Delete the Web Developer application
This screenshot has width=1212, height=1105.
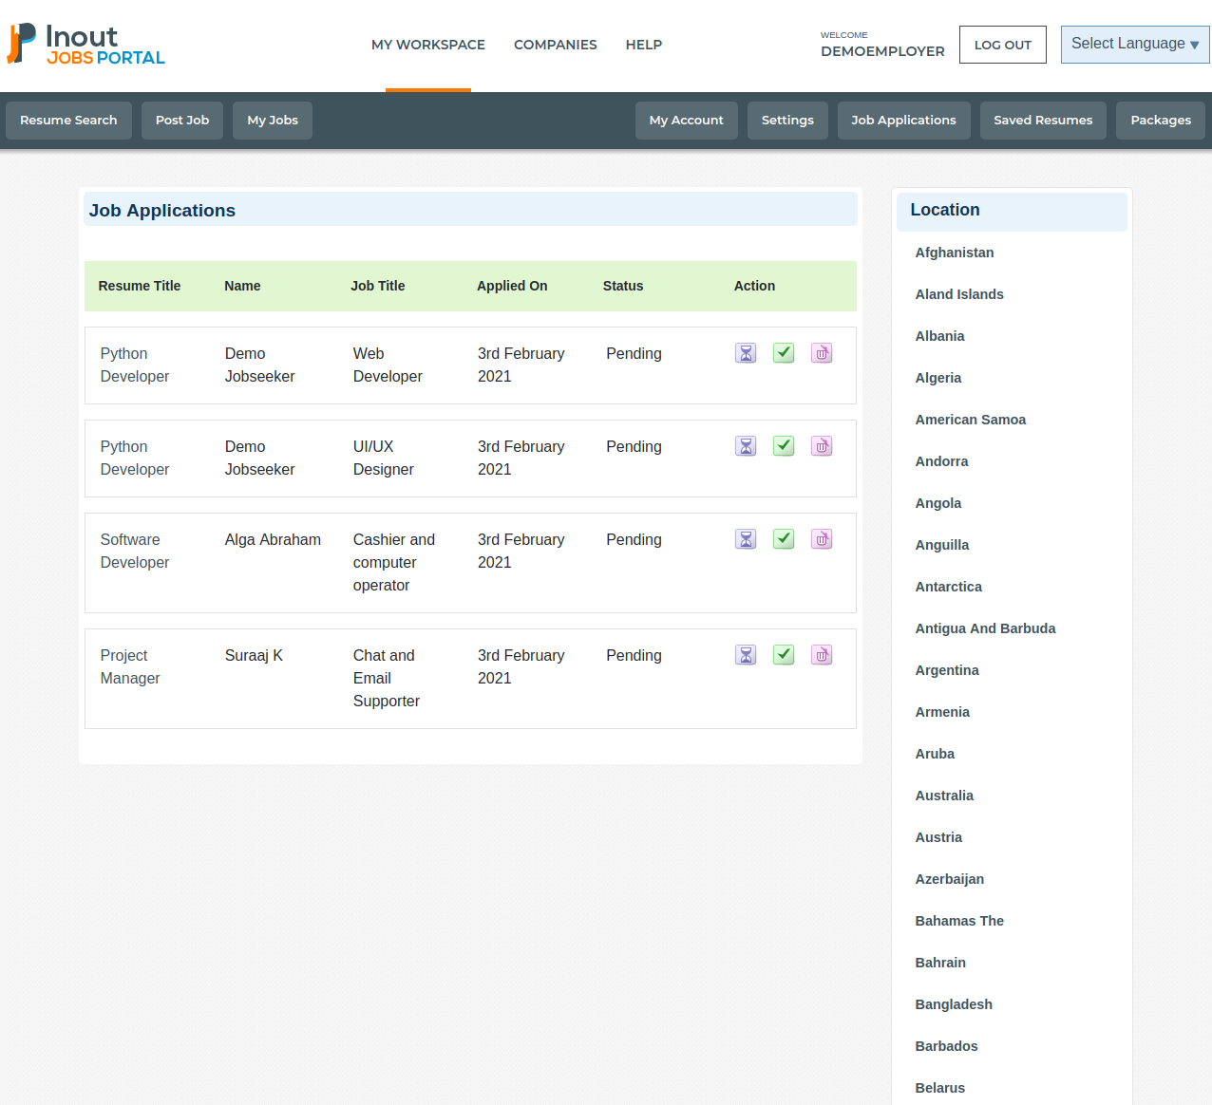821,352
